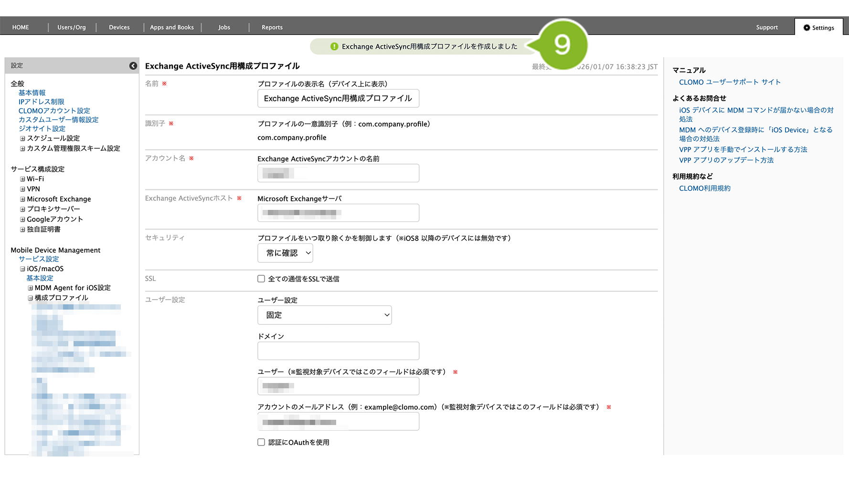Open the IPアドレス制限 link
849x477 pixels.
[x=42, y=102]
